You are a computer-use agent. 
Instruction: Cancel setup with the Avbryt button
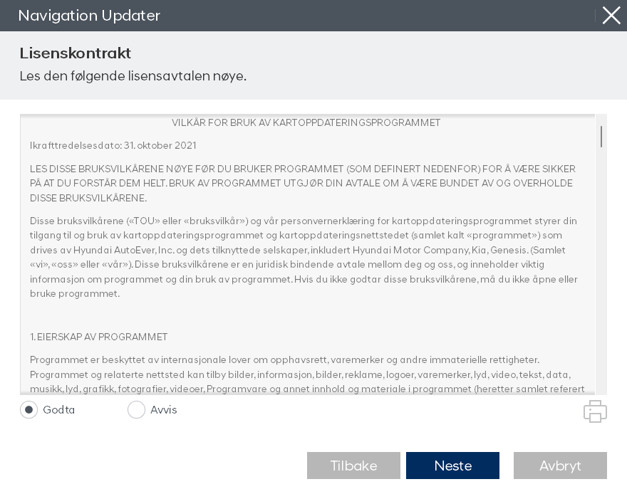(560, 466)
